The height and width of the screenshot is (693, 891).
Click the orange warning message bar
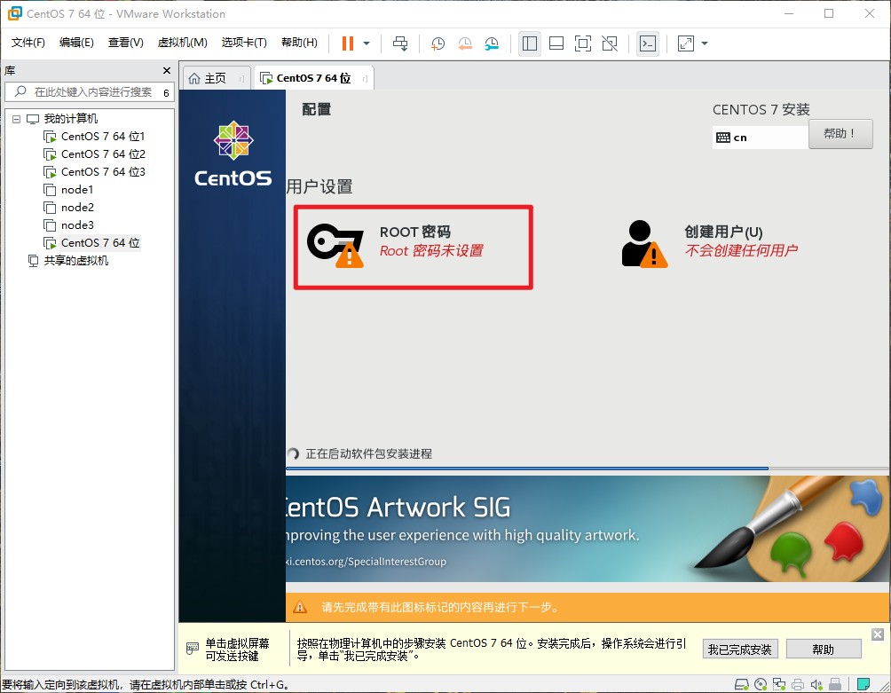click(x=587, y=607)
